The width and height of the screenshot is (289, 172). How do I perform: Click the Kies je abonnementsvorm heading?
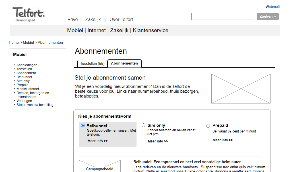[x=105, y=116]
